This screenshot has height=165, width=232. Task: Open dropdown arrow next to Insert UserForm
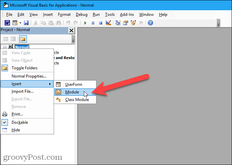click(x=20, y=23)
